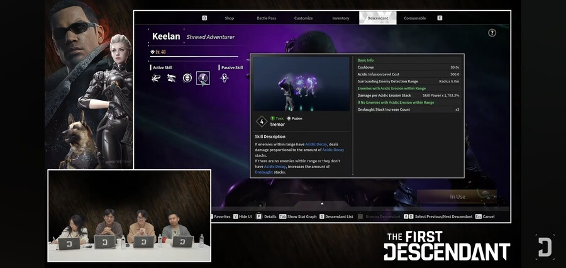Open the help question mark icon
Screen dimensions: 566x268
[x=492, y=33]
